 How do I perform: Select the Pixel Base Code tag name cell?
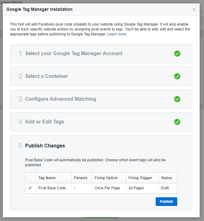[54, 188]
